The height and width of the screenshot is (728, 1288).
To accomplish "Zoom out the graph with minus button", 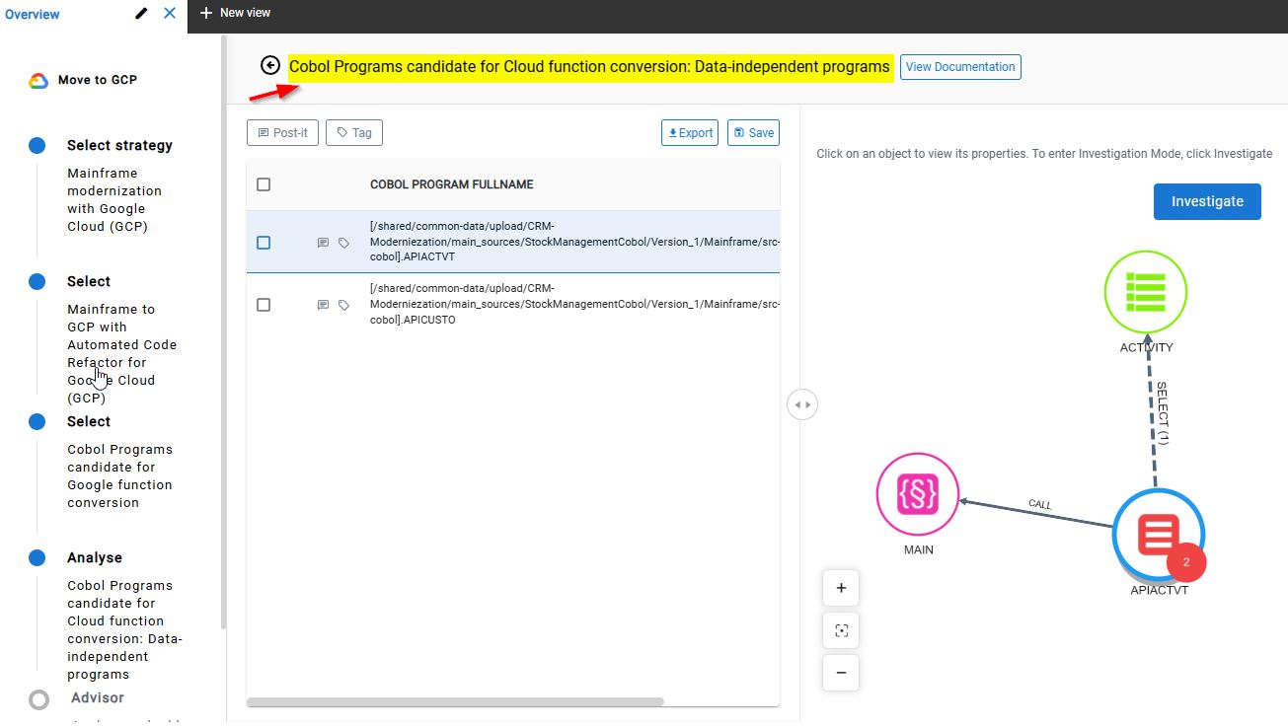I will coord(841,673).
